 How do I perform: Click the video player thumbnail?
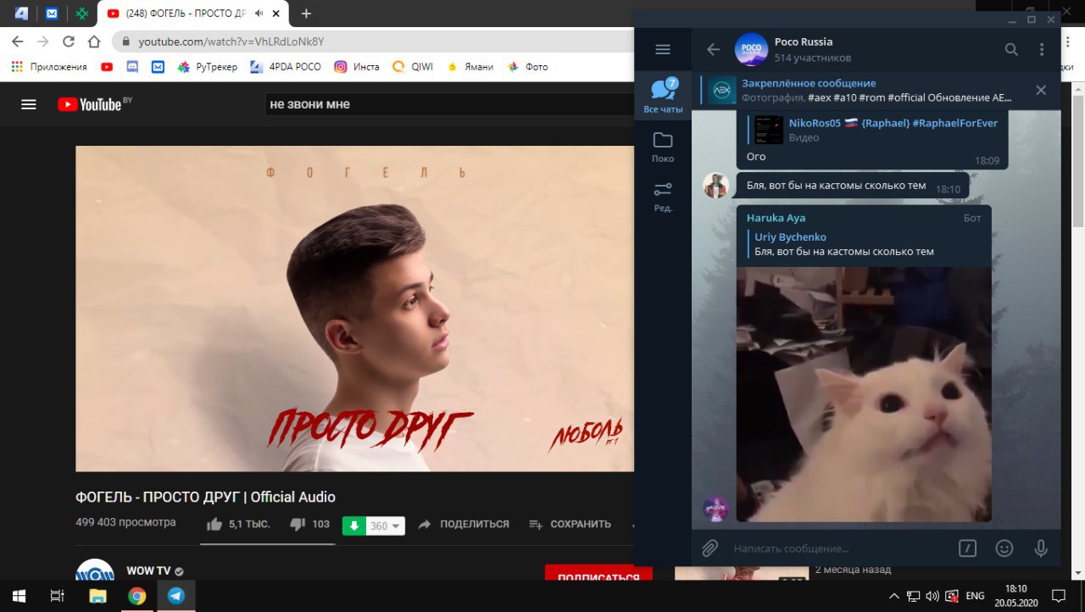point(354,309)
